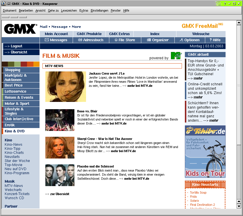Click the Placebo band photo
Viewport: 243px width, 216px height.
[60, 175]
